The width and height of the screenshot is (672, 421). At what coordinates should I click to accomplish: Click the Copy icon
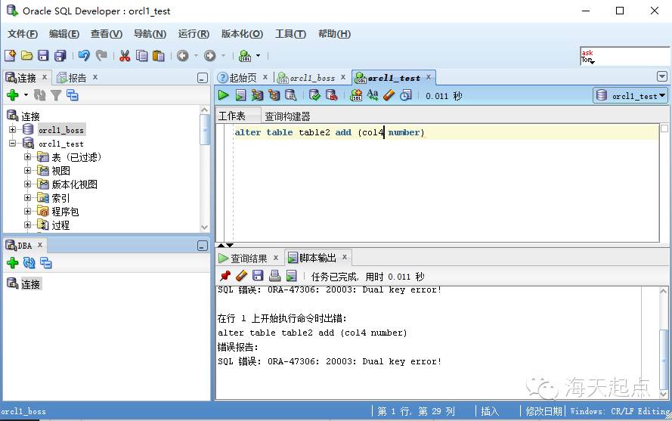pyautogui.click(x=141, y=55)
